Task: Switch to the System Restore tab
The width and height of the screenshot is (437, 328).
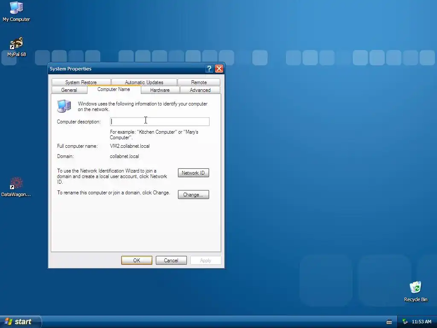Action: [x=81, y=82]
